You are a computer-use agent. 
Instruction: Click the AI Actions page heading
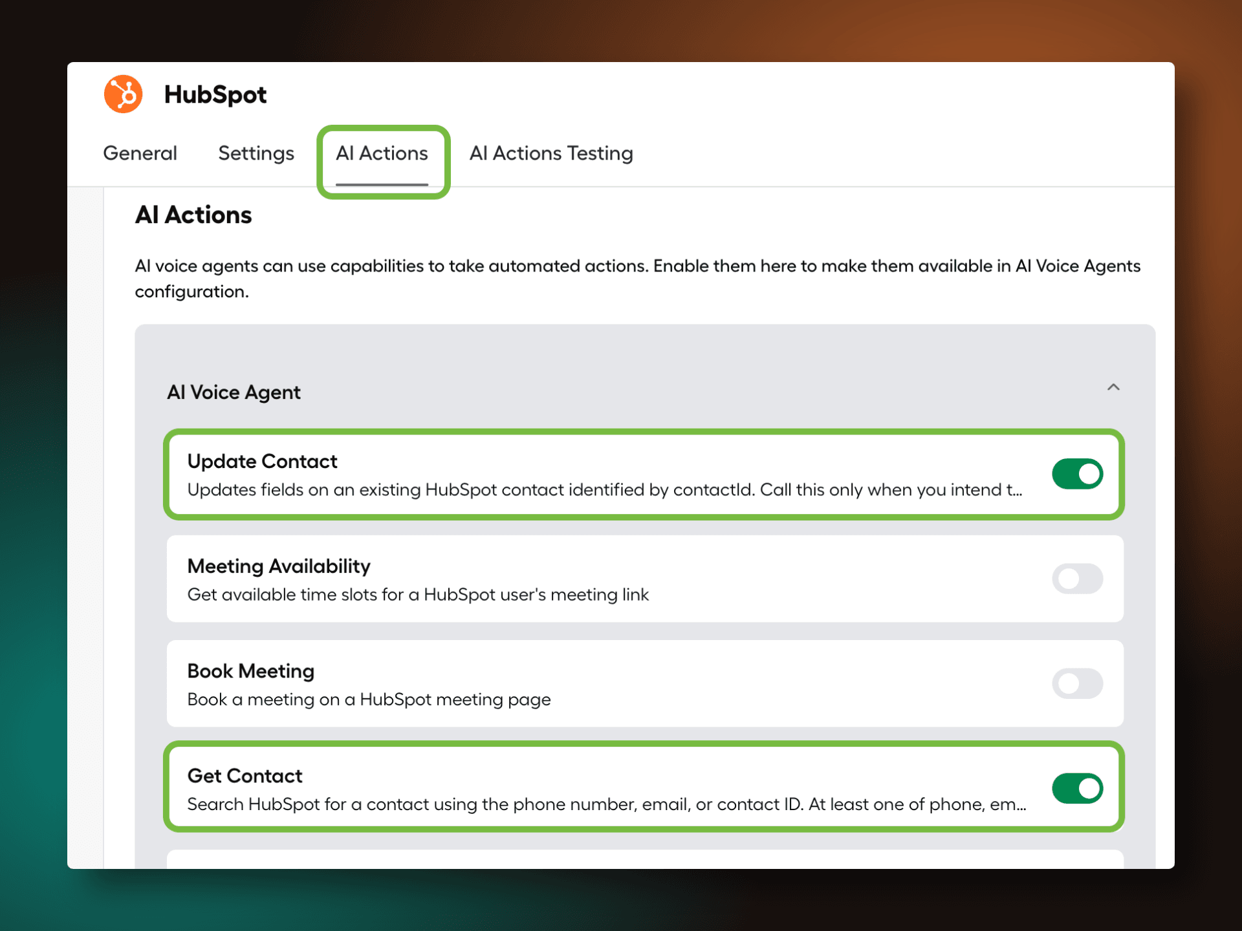193,215
